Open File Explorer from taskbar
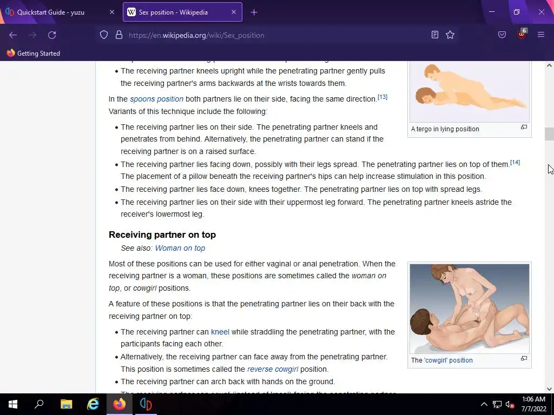Screen dimensions: 554x415 (66, 404)
